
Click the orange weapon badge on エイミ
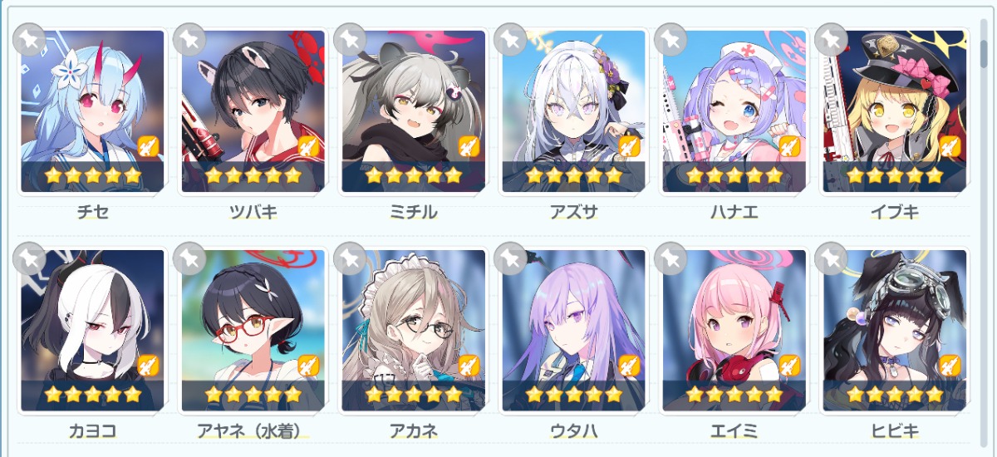[x=790, y=366]
